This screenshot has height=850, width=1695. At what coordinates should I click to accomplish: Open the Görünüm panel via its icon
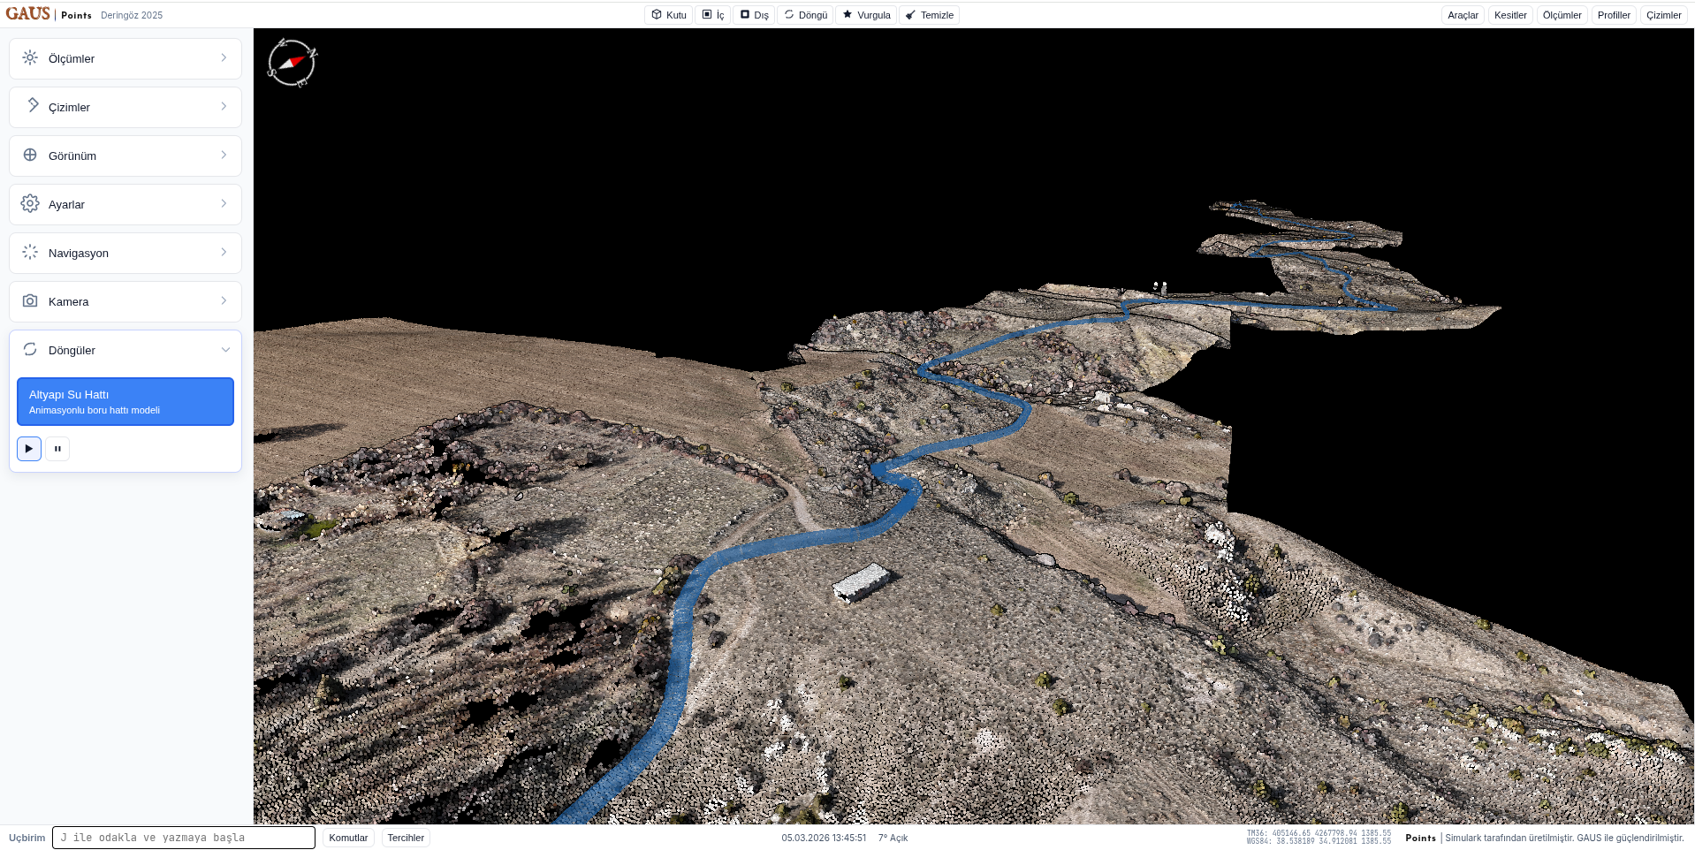click(x=30, y=156)
